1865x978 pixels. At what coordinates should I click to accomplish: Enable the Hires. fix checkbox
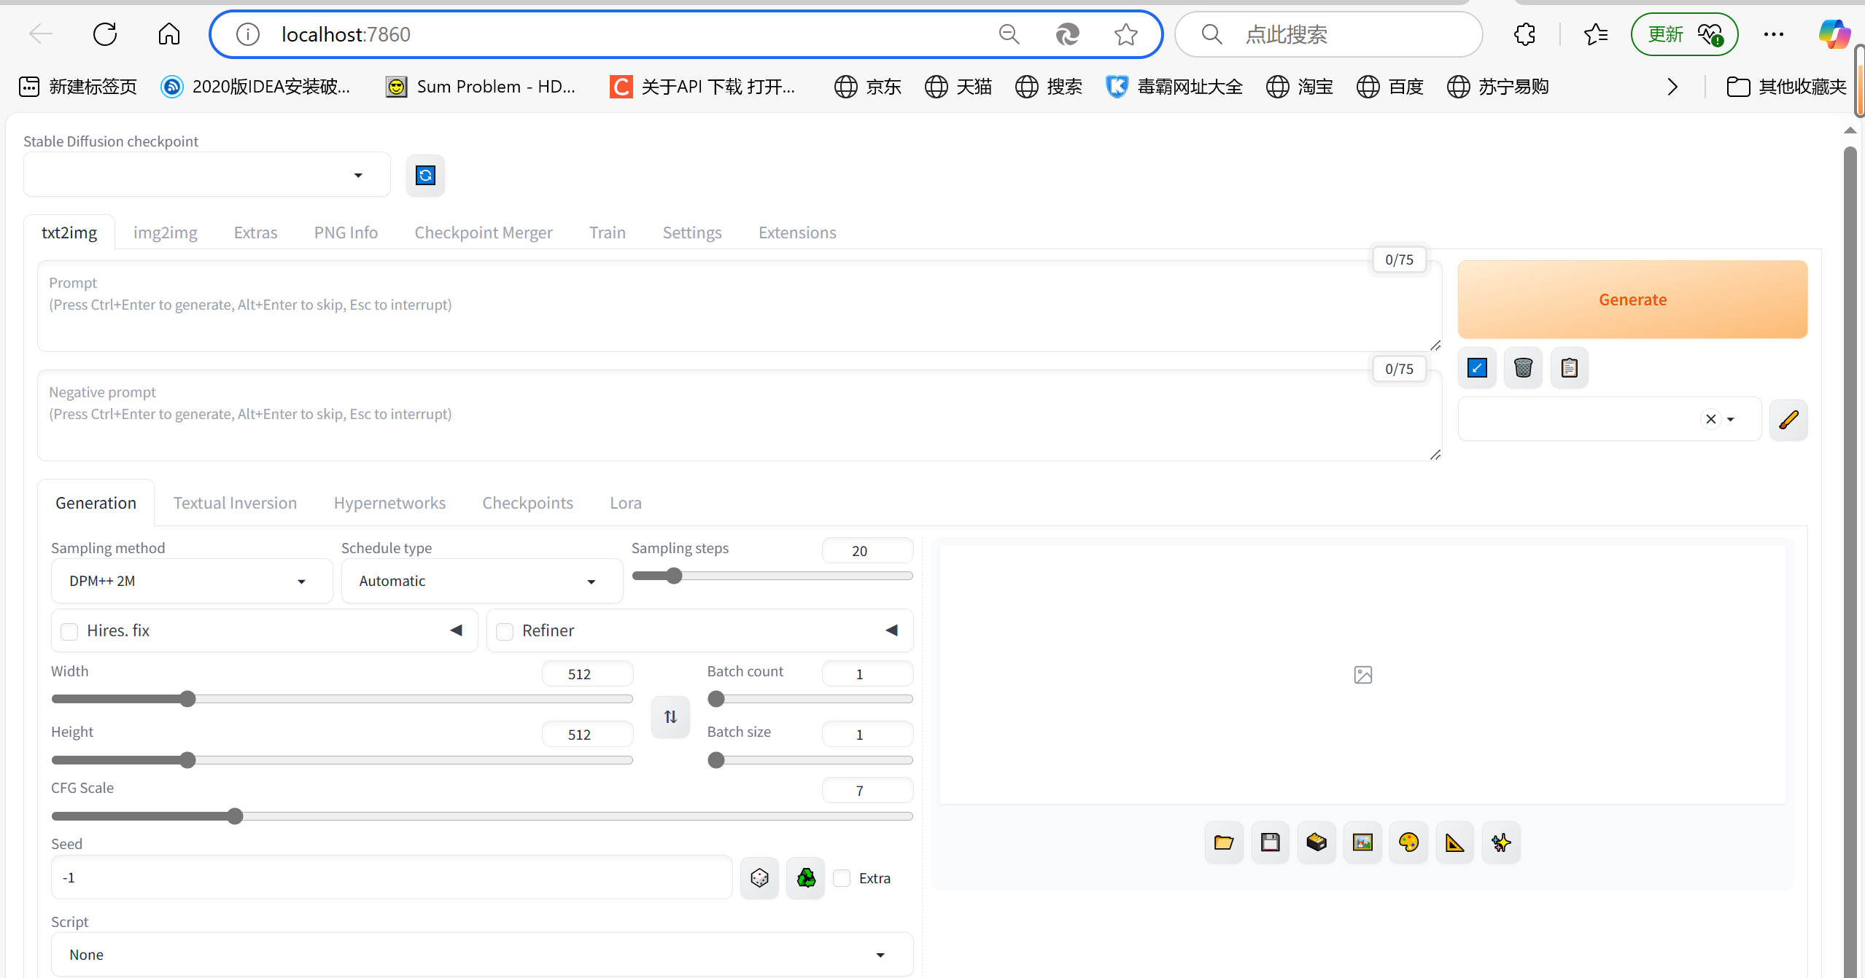pos(70,631)
